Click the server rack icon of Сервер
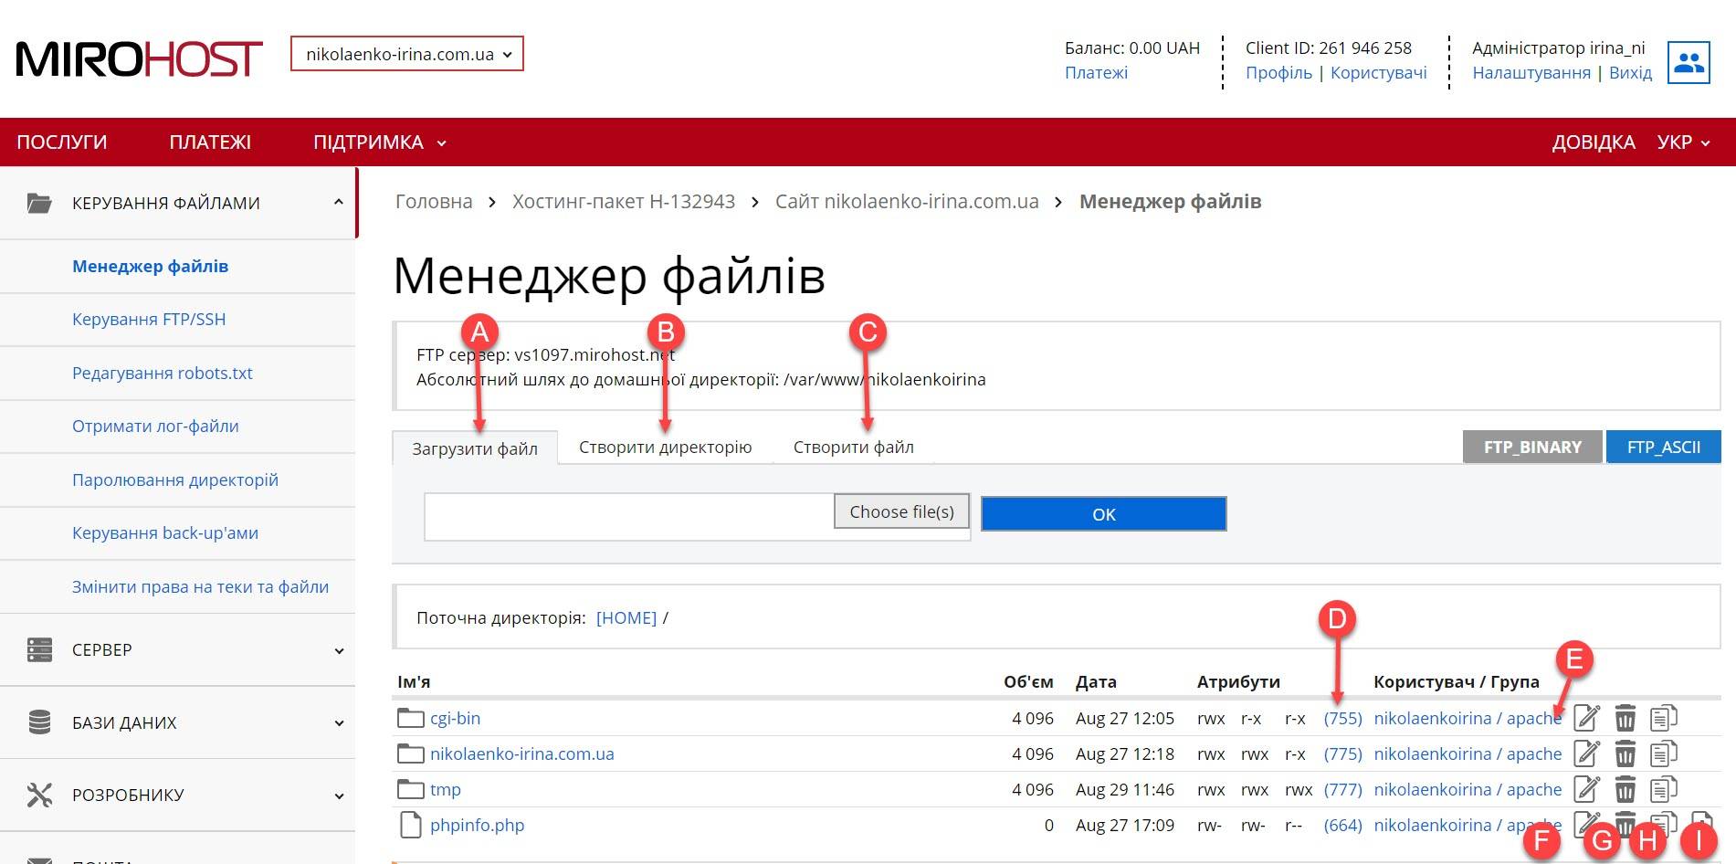The height and width of the screenshot is (864, 1736). point(39,649)
